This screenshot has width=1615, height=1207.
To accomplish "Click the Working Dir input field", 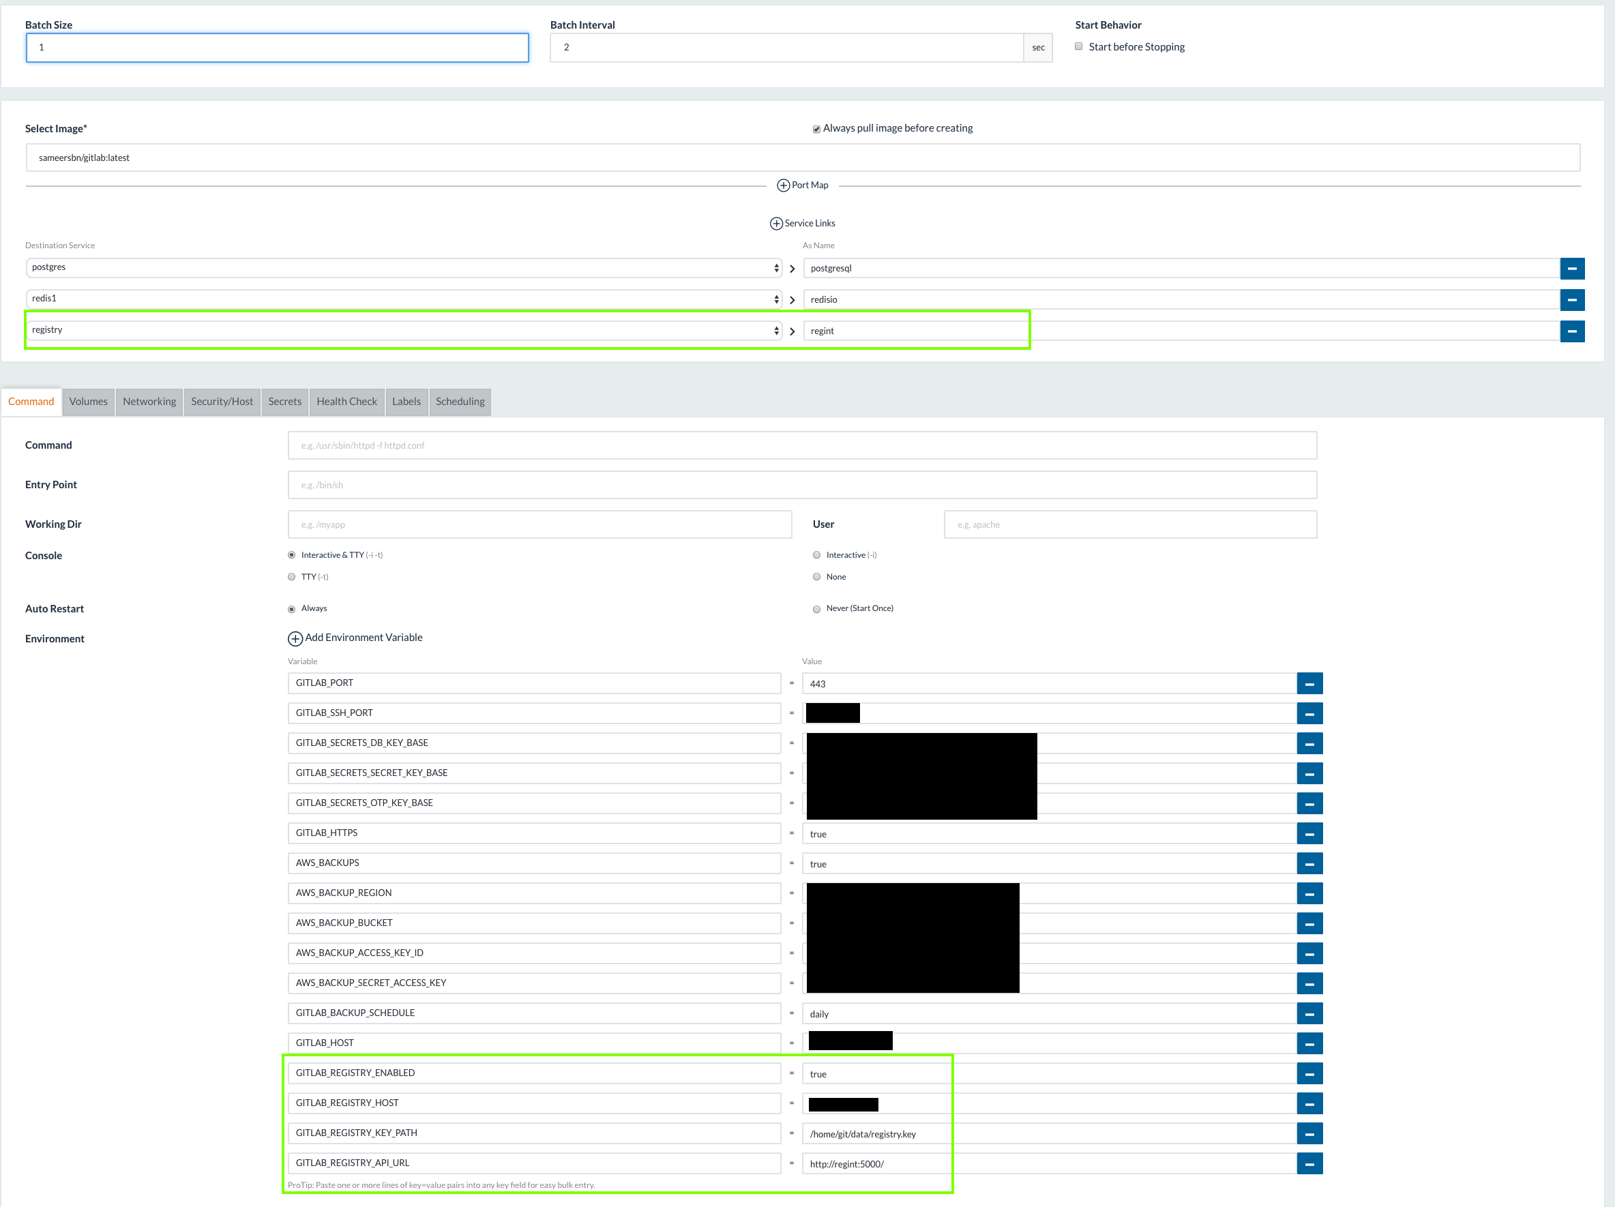I will (x=539, y=524).
